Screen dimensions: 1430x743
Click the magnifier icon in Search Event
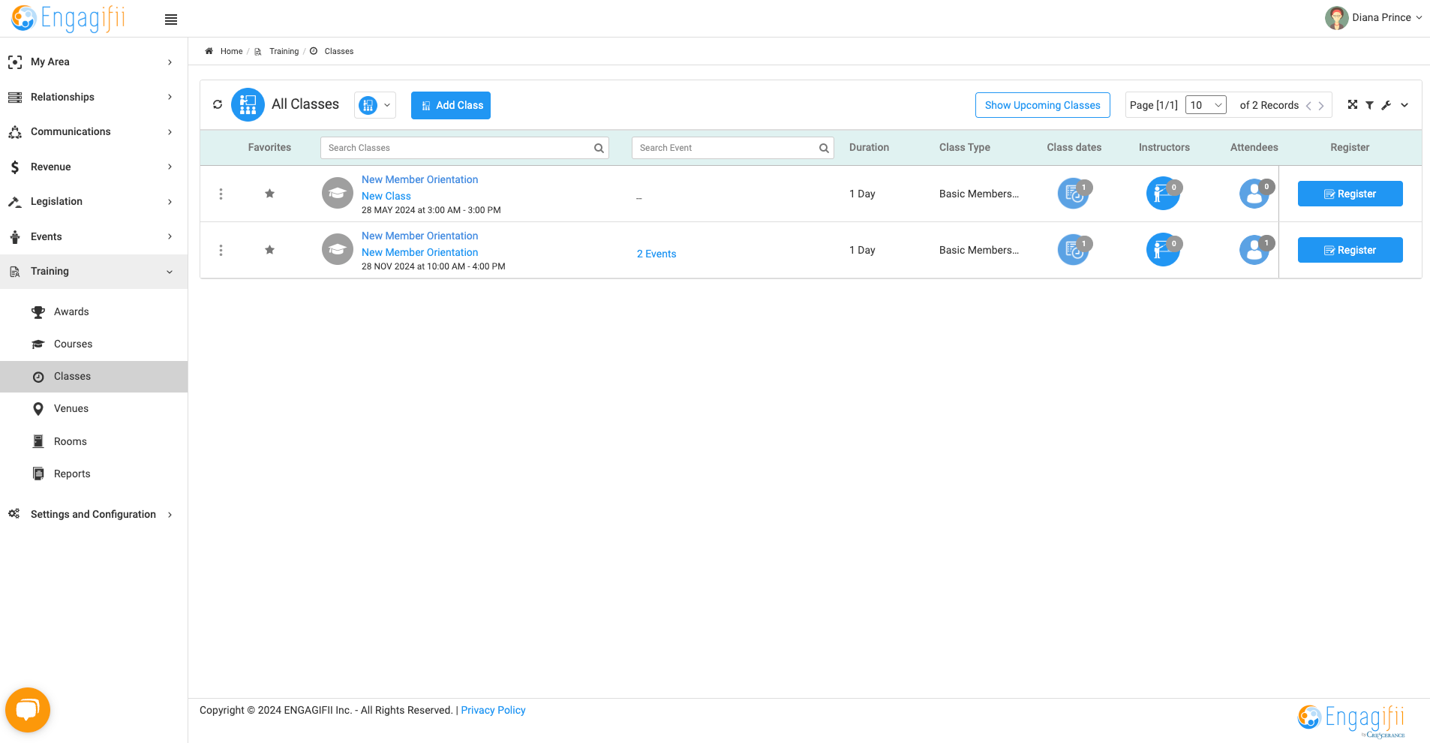824,148
